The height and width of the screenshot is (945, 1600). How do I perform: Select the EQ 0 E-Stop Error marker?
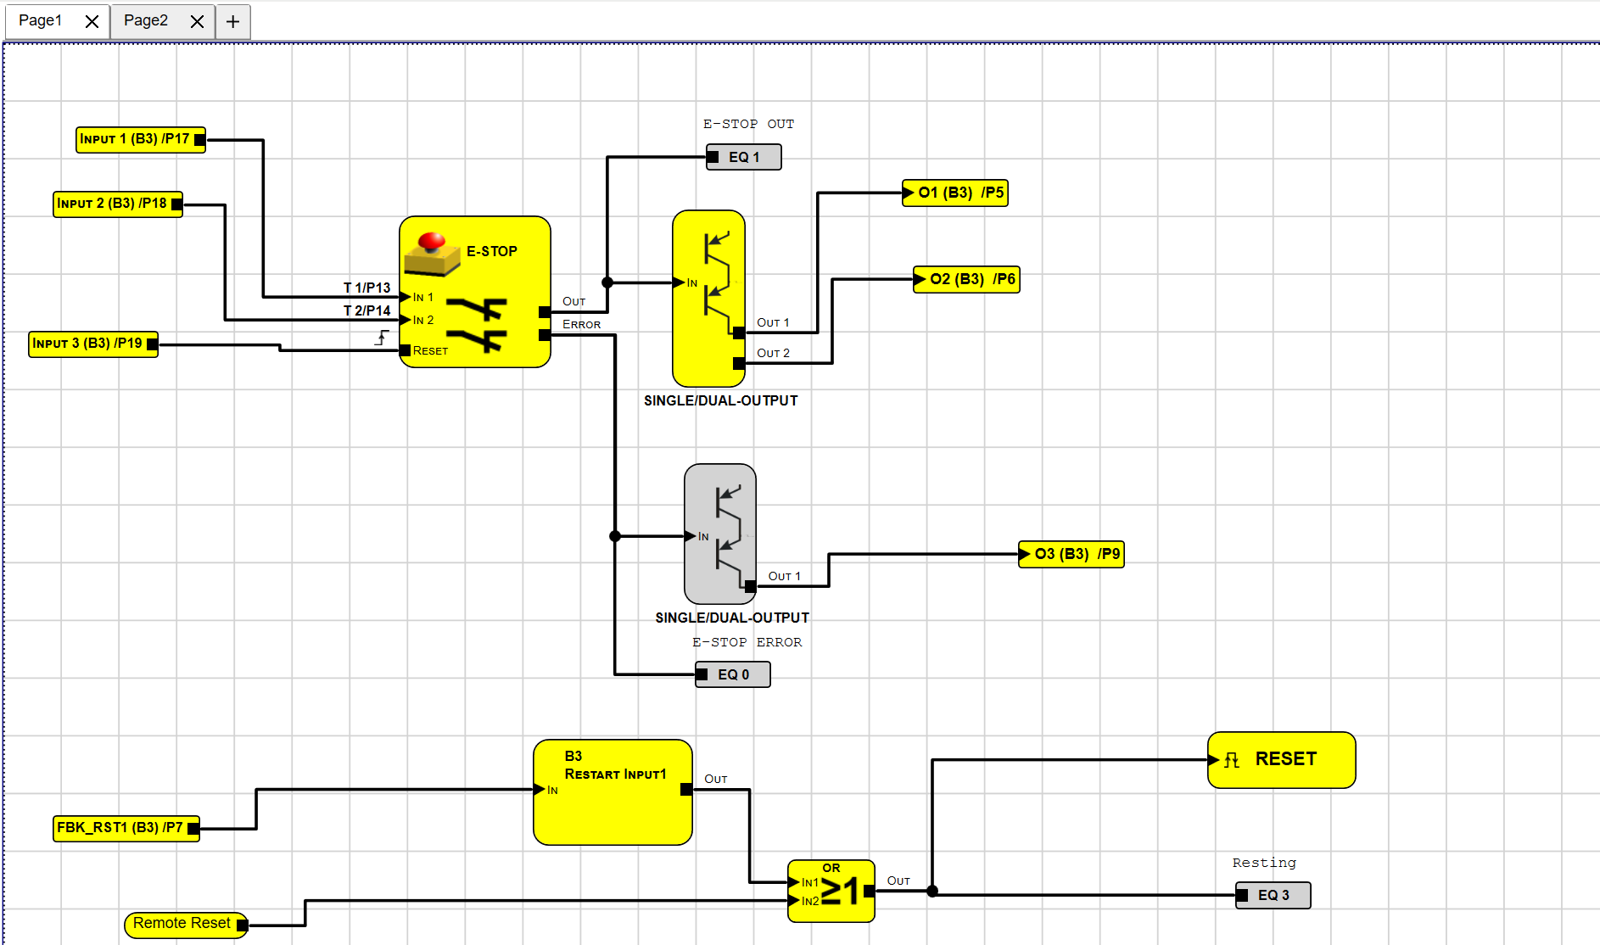tap(733, 674)
